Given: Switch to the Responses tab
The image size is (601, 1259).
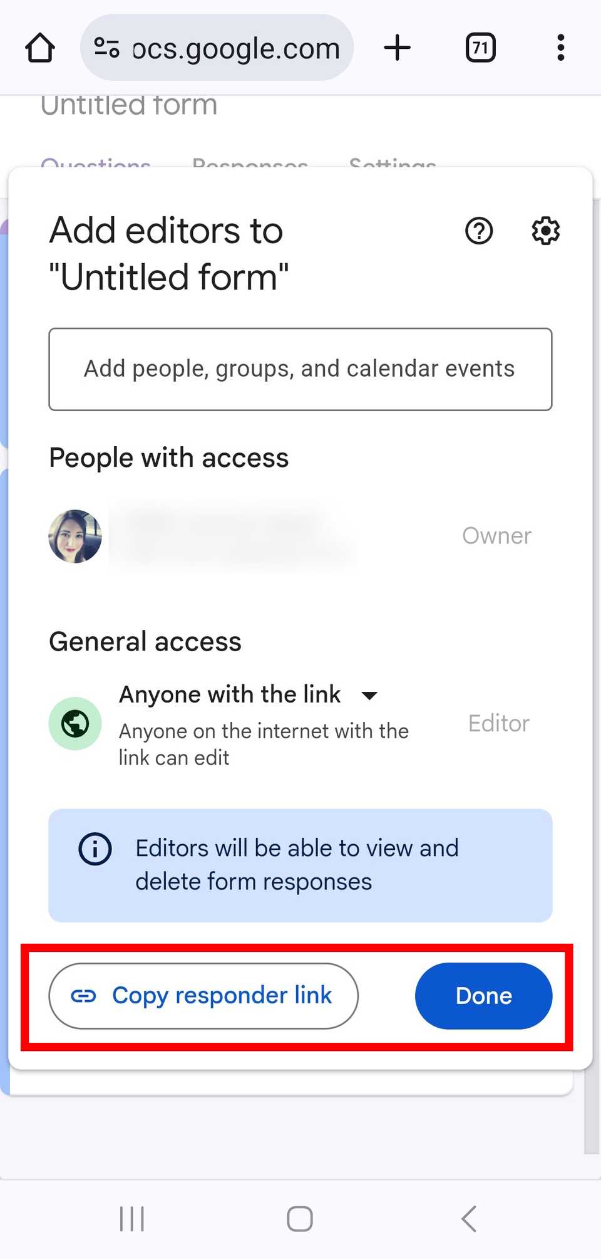Looking at the screenshot, I should [249, 164].
